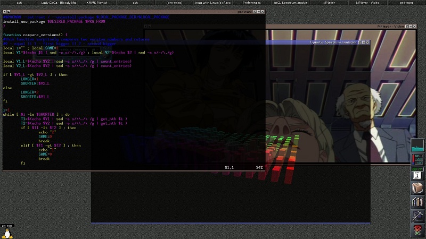Launch the books dock icon

pyautogui.click(x=417, y=202)
